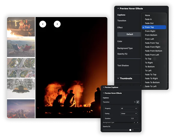Click the large campfire preview image
Viewport: 176px width, 138px height.
coord(71,68)
